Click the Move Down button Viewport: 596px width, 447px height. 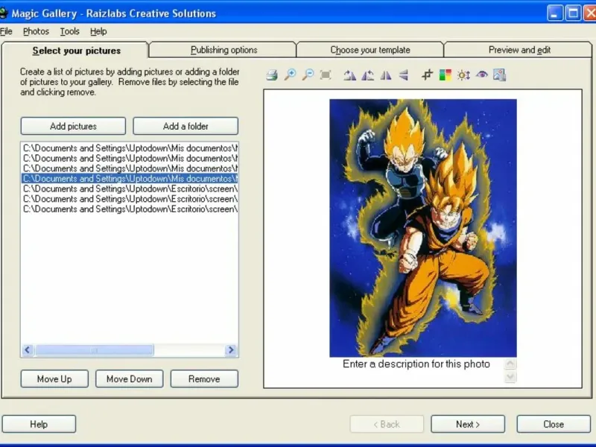coord(129,379)
